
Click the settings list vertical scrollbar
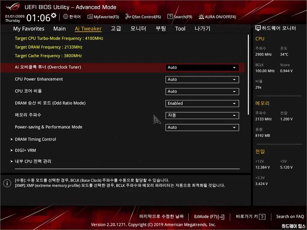pyautogui.click(x=248, y=75)
